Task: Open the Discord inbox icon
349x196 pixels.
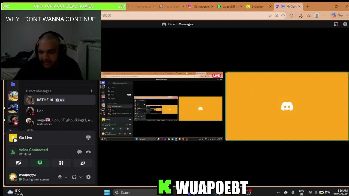Action: (336, 24)
